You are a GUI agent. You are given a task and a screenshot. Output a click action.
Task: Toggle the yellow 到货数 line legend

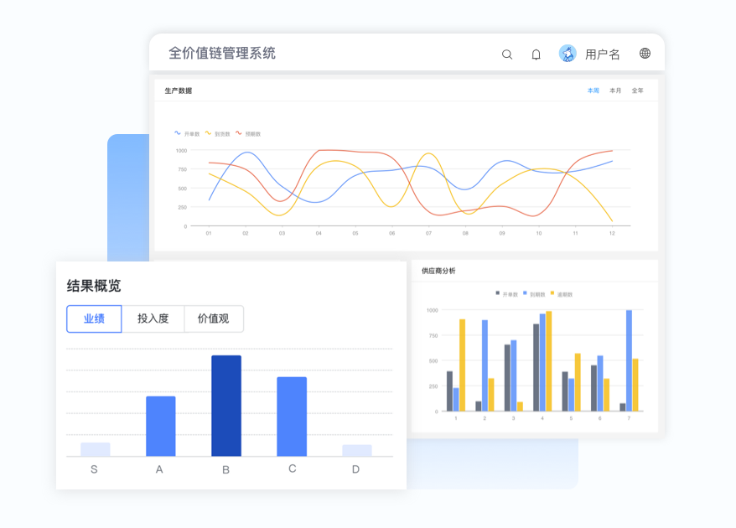pyautogui.click(x=217, y=134)
